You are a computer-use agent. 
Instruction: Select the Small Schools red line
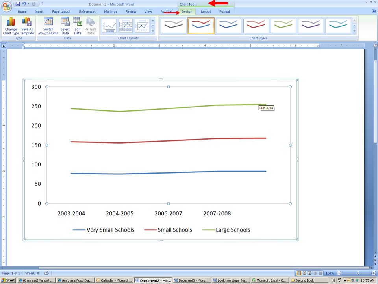(169, 140)
